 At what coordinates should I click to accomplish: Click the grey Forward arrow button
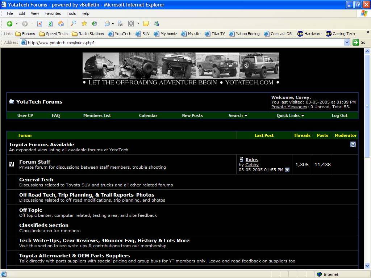(x=25, y=24)
